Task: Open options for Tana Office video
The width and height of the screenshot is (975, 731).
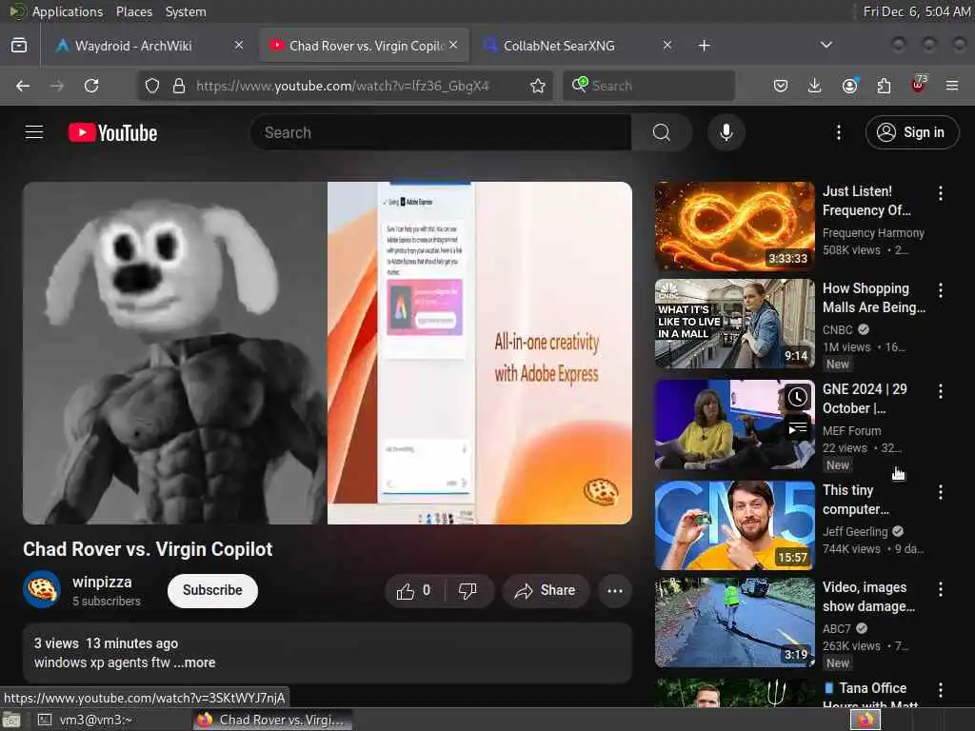Action: tap(940, 690)
